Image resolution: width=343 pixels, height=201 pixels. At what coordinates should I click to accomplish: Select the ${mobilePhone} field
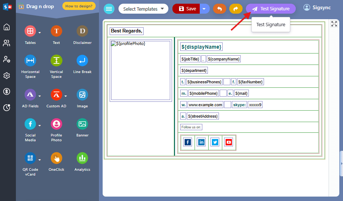203,93
